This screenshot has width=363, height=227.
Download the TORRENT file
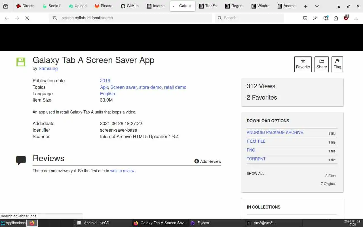[256, 159]
